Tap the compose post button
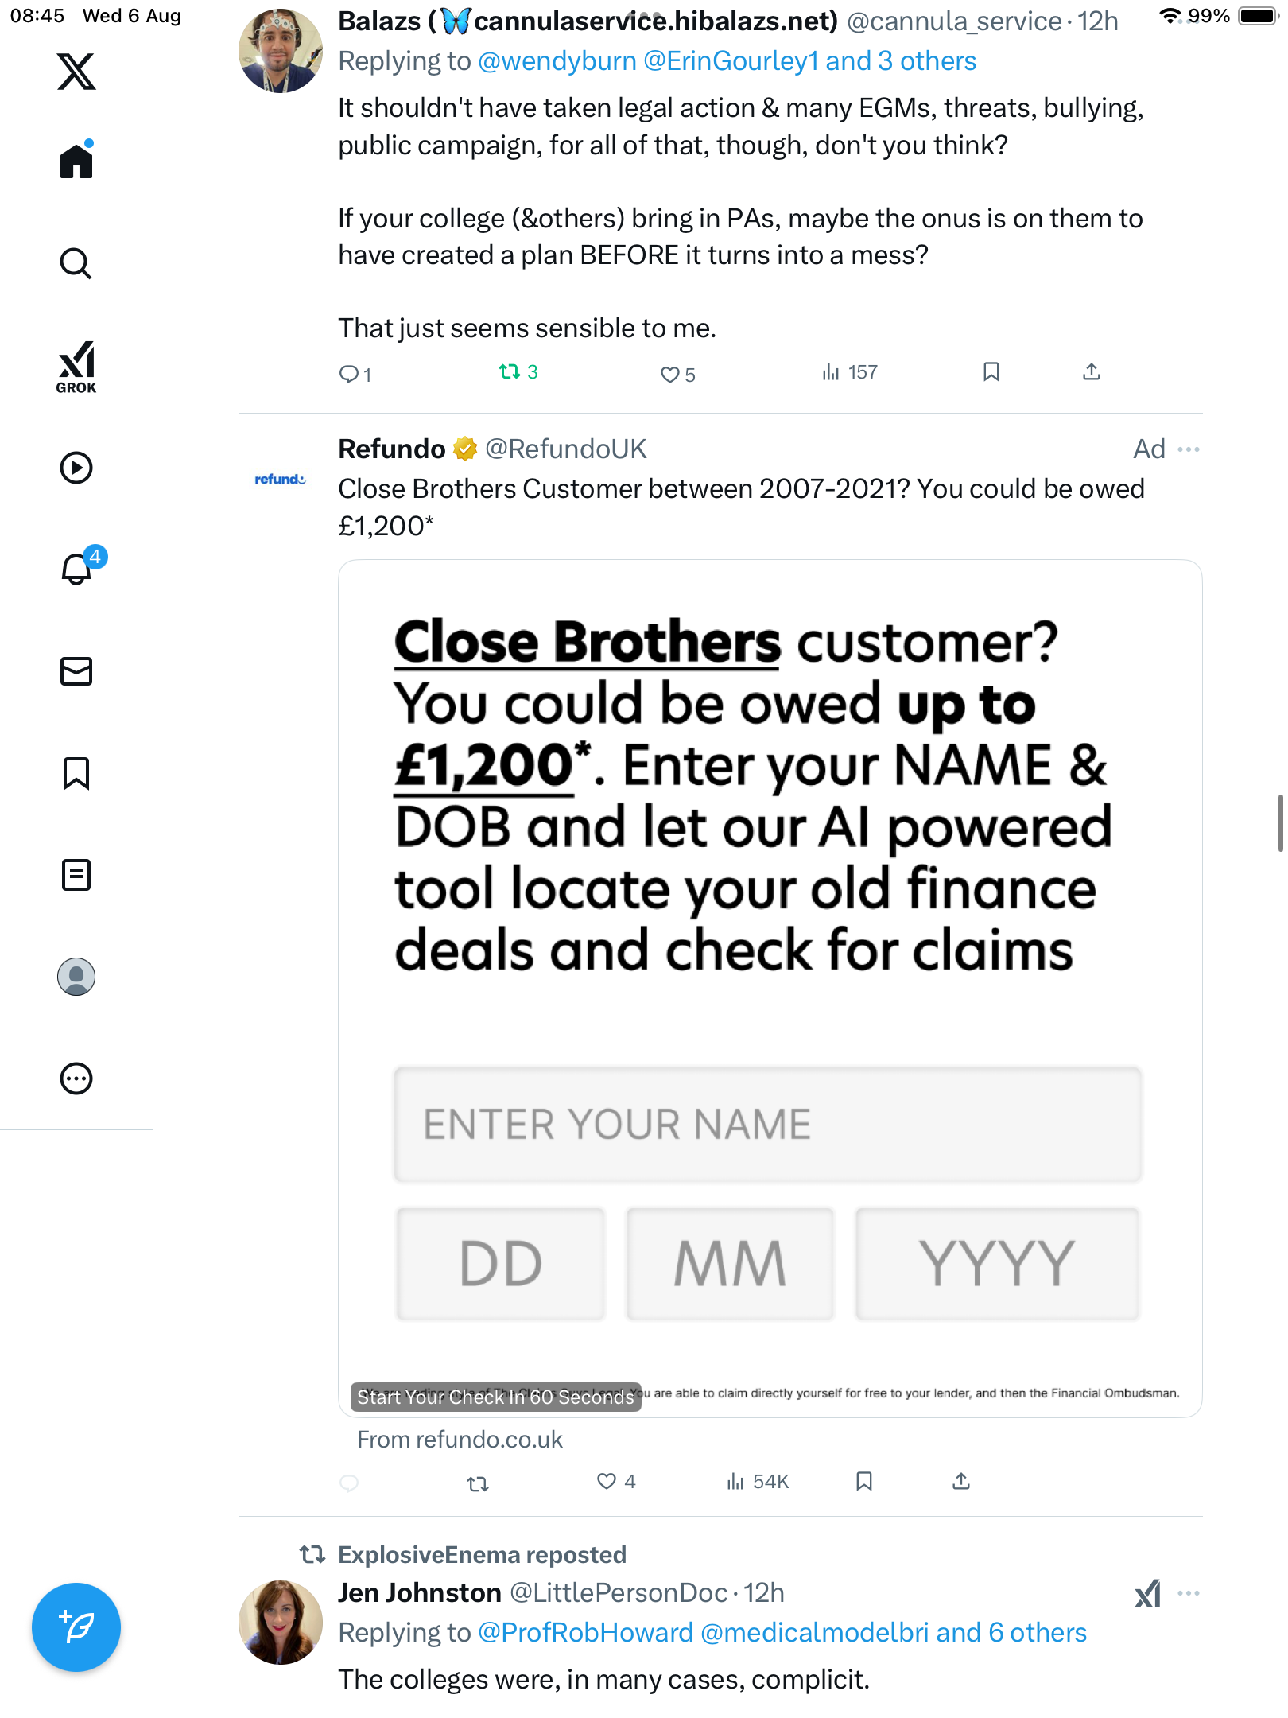The width and height of the screenshot is (1288, 1718). pos(76,1627)
